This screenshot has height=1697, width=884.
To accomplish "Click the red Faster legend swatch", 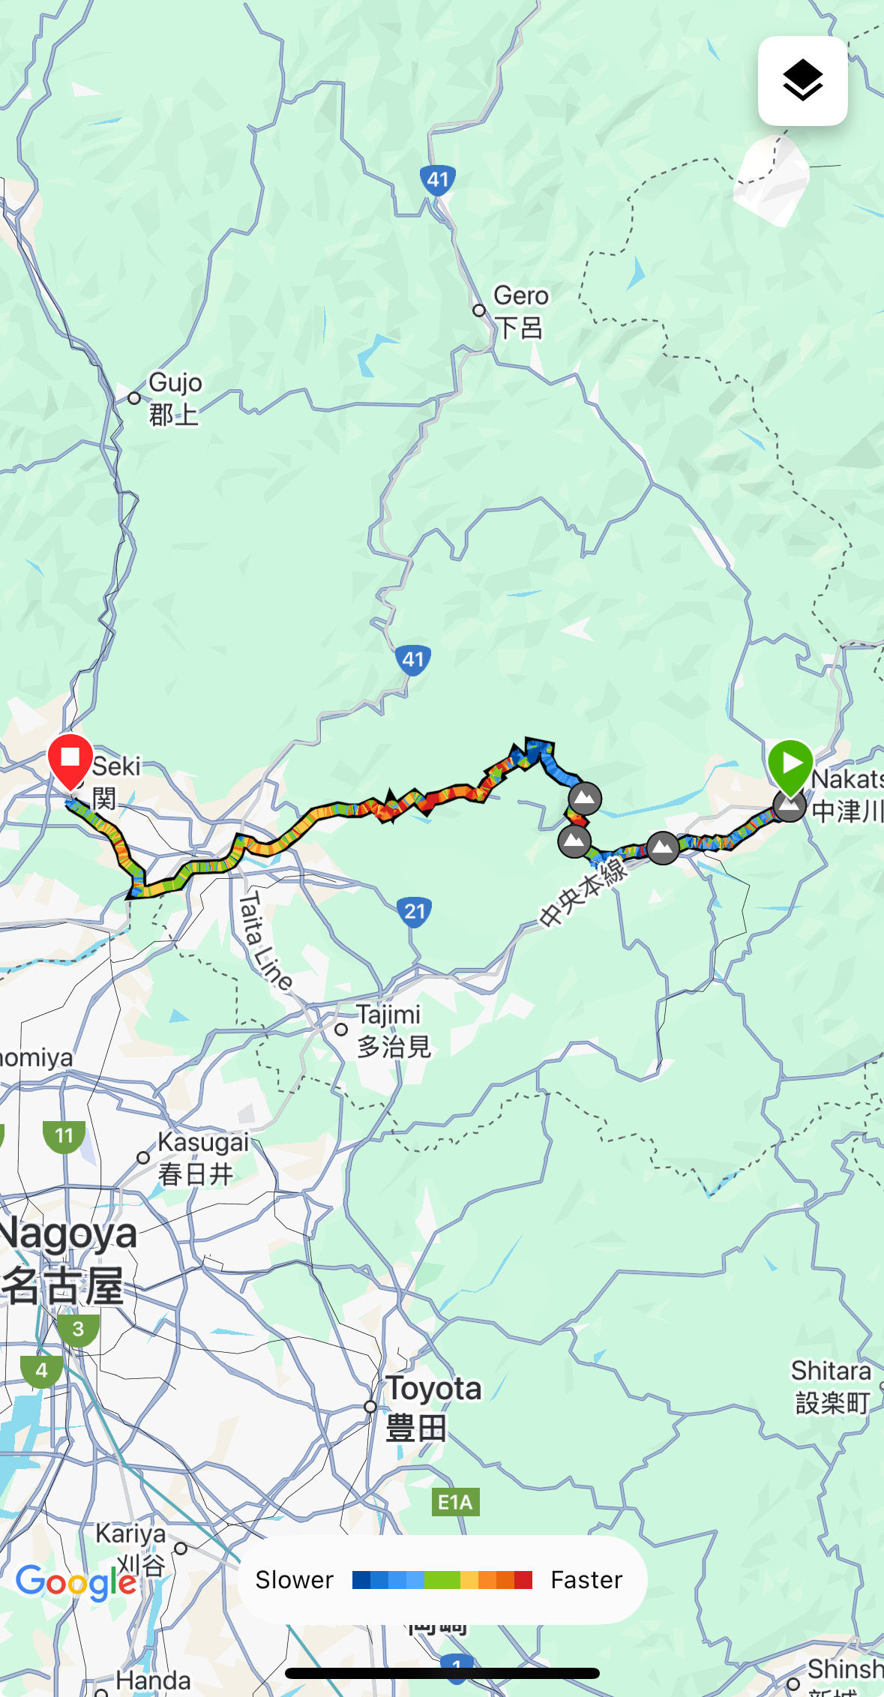I will coord(523,1580).
